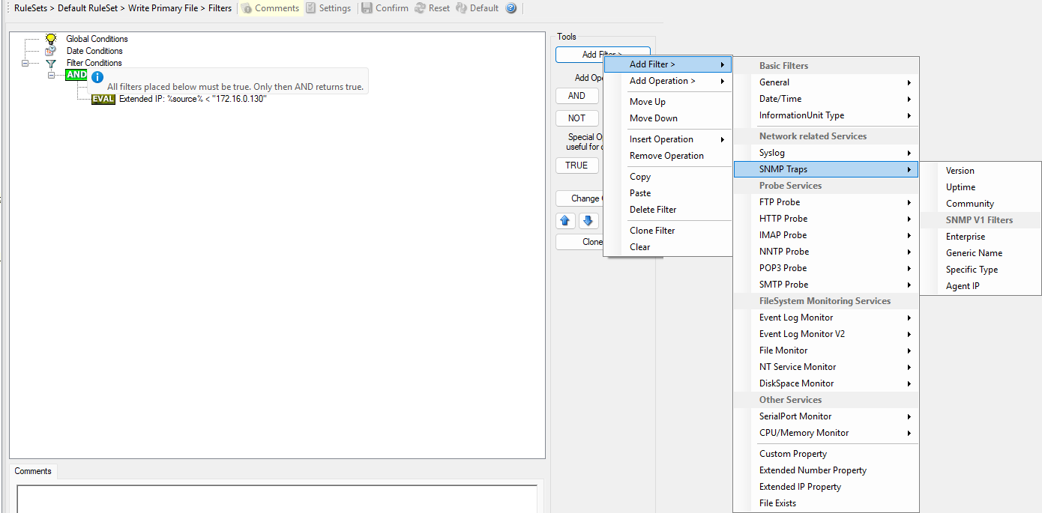
Task: Choose Paste in context menu
Action: tap(668, 193)
